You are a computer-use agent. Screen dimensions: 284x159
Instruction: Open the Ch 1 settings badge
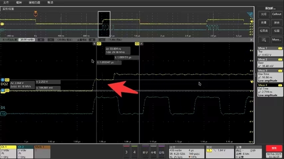[x=8, y=152]
